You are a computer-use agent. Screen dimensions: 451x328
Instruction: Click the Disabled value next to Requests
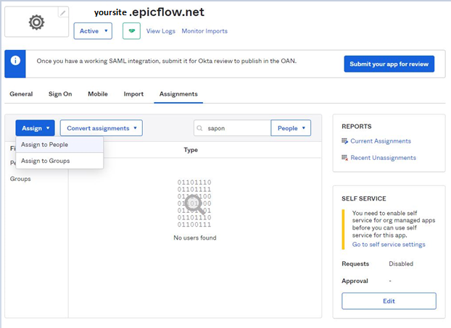click(x=401, y=264)
